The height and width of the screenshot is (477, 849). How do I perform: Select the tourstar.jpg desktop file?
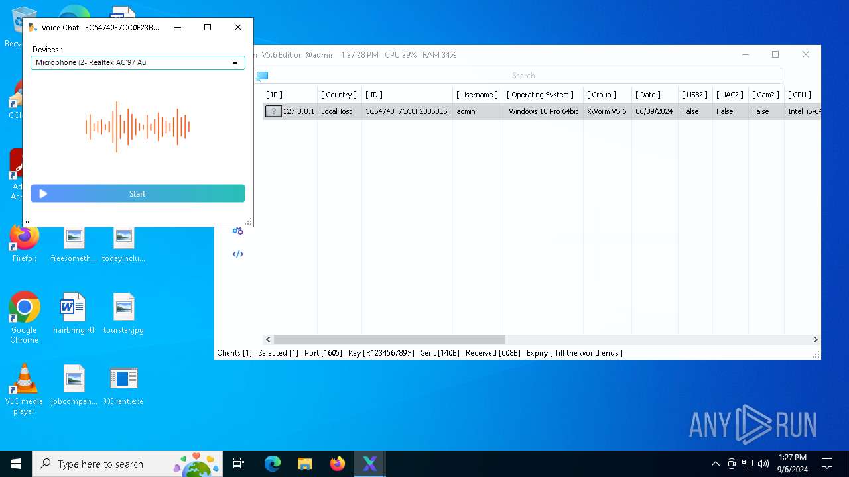click(123, 313)
